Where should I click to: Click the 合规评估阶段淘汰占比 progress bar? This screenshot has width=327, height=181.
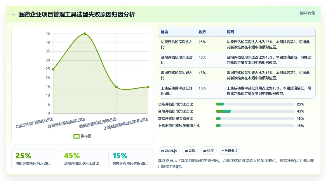[255, 111]
